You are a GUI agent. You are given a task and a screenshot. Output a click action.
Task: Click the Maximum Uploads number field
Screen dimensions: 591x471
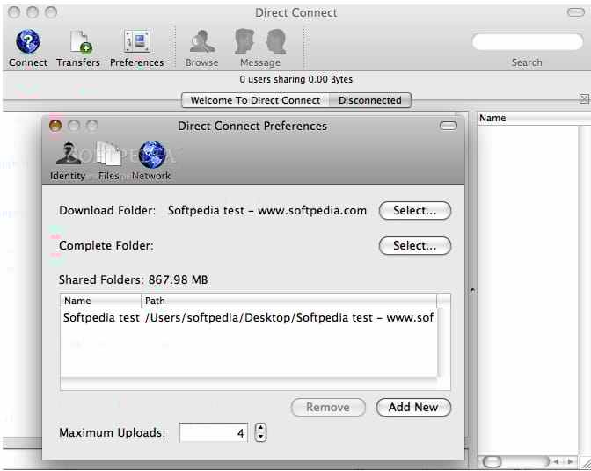pyautogui.click(x=214, y=432)
